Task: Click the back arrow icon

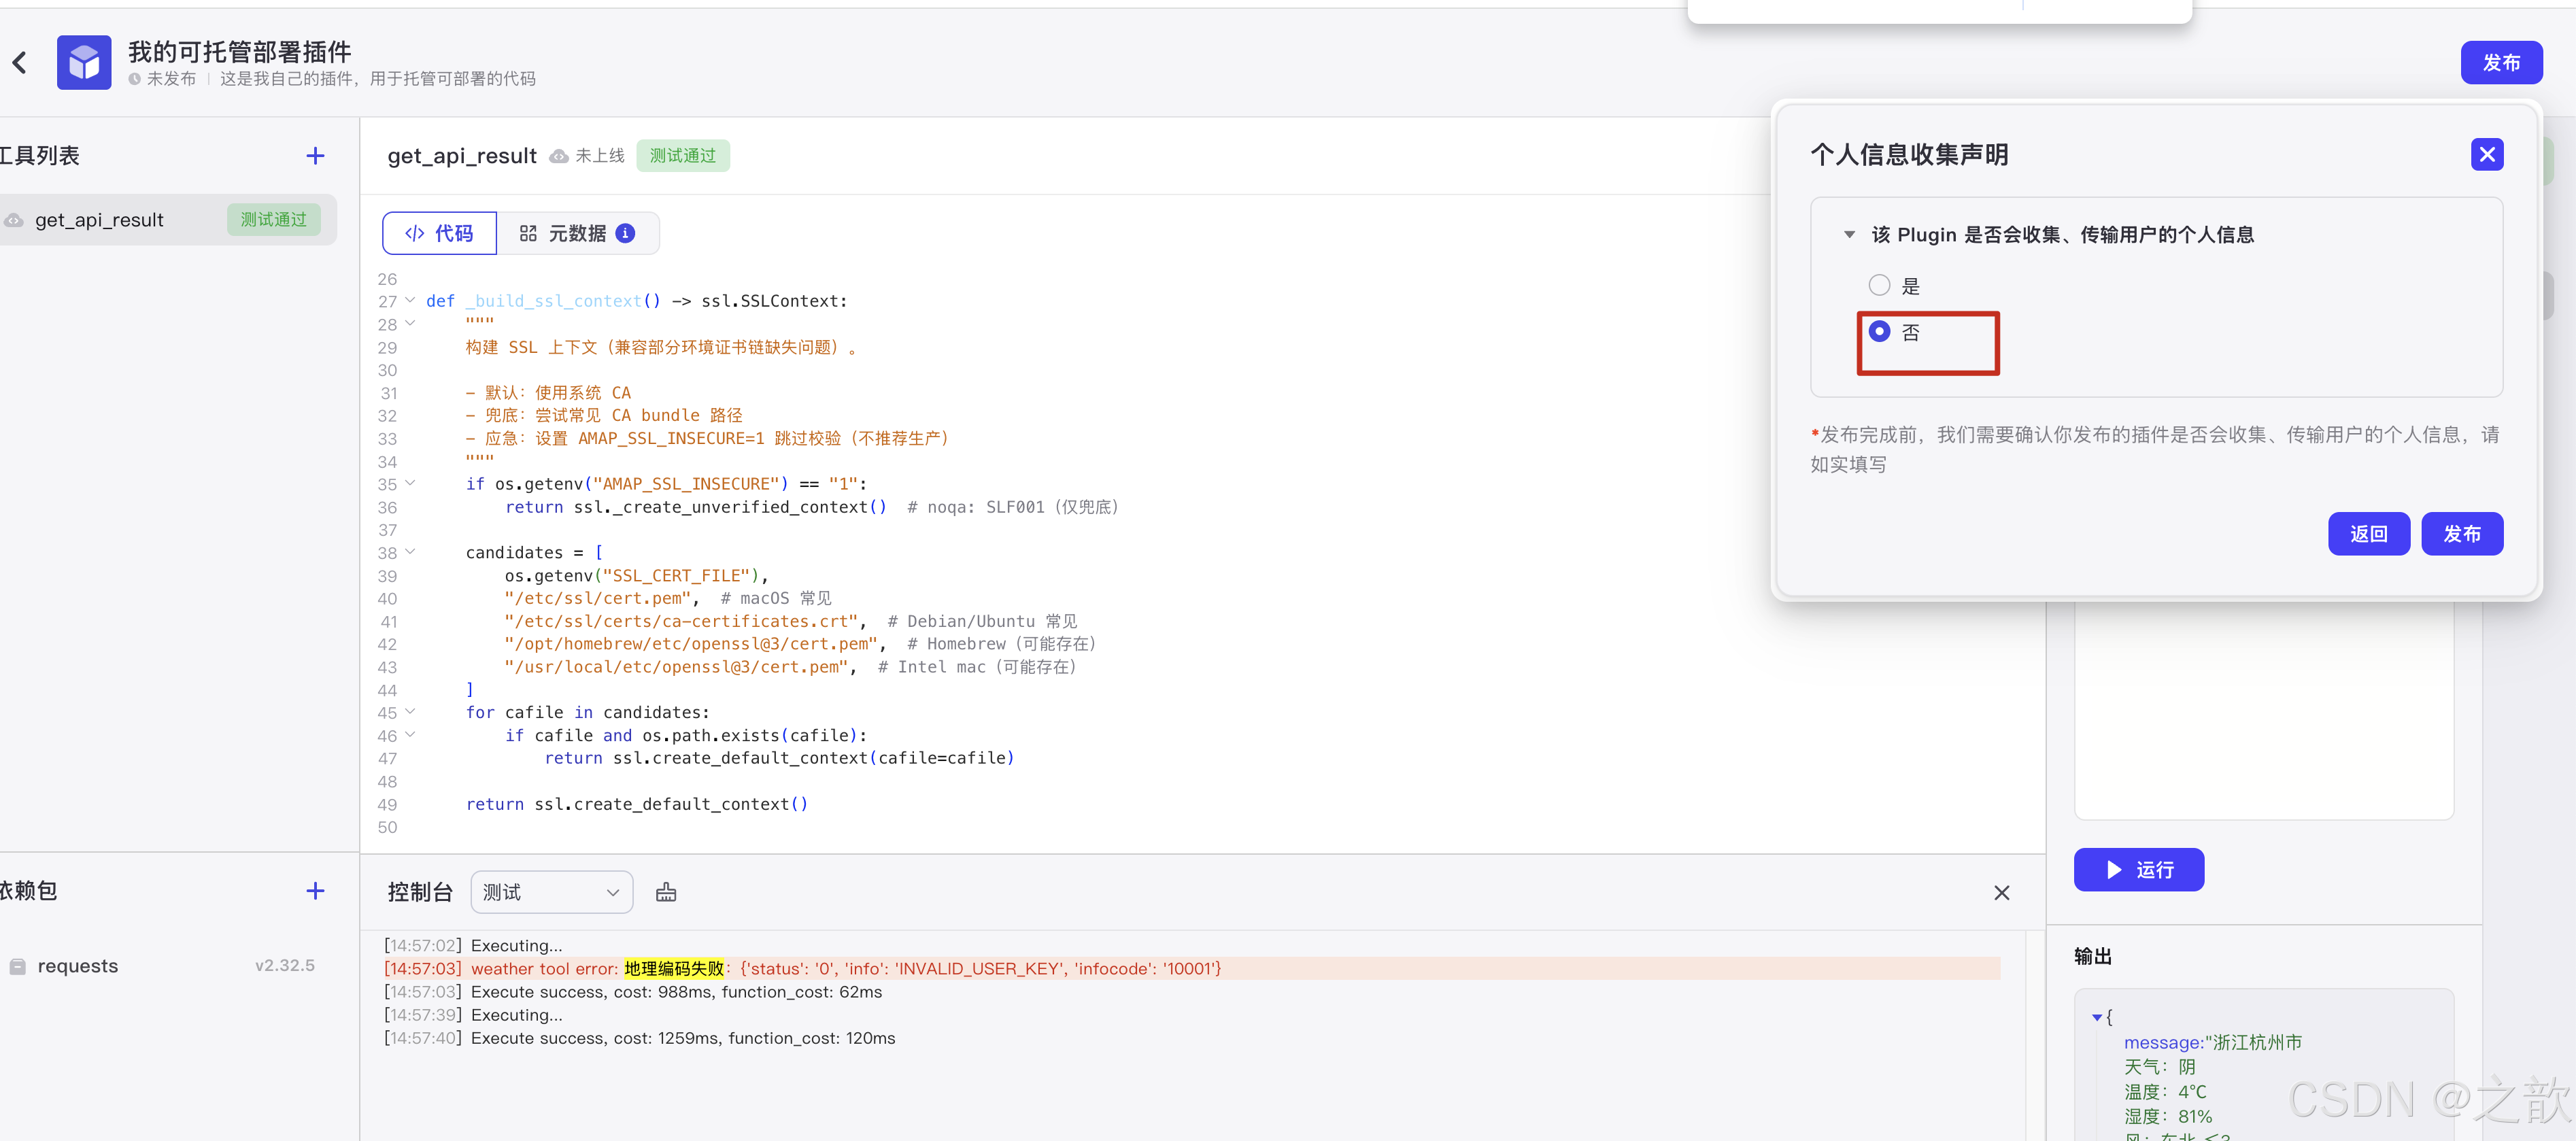Action: pos(20,63)
